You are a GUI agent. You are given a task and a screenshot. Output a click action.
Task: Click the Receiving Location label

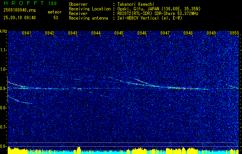point(90,9)
